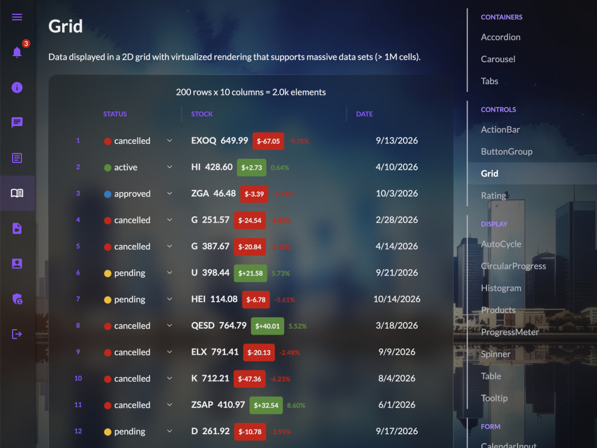Open approved status chevron in row 3
The height and width of the screenshot is (448, 597).
(x=170, y=193)
